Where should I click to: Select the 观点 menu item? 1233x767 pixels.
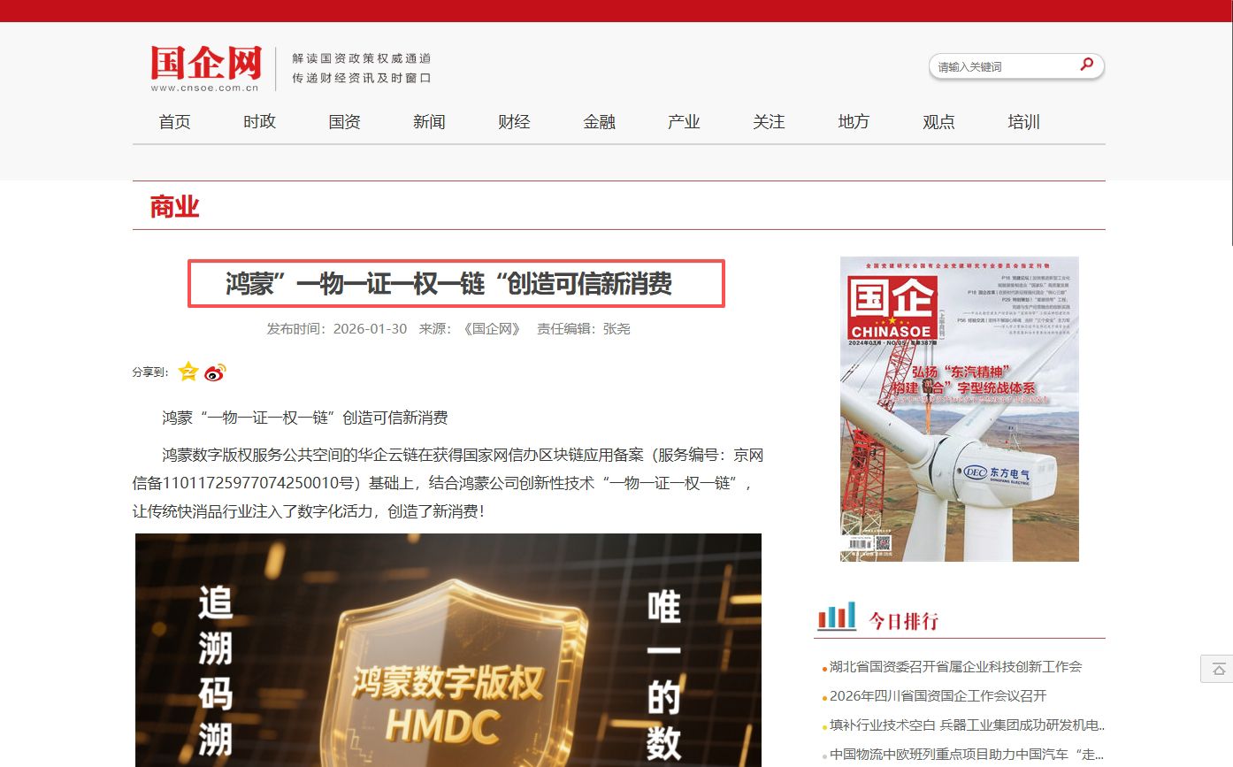938,122
